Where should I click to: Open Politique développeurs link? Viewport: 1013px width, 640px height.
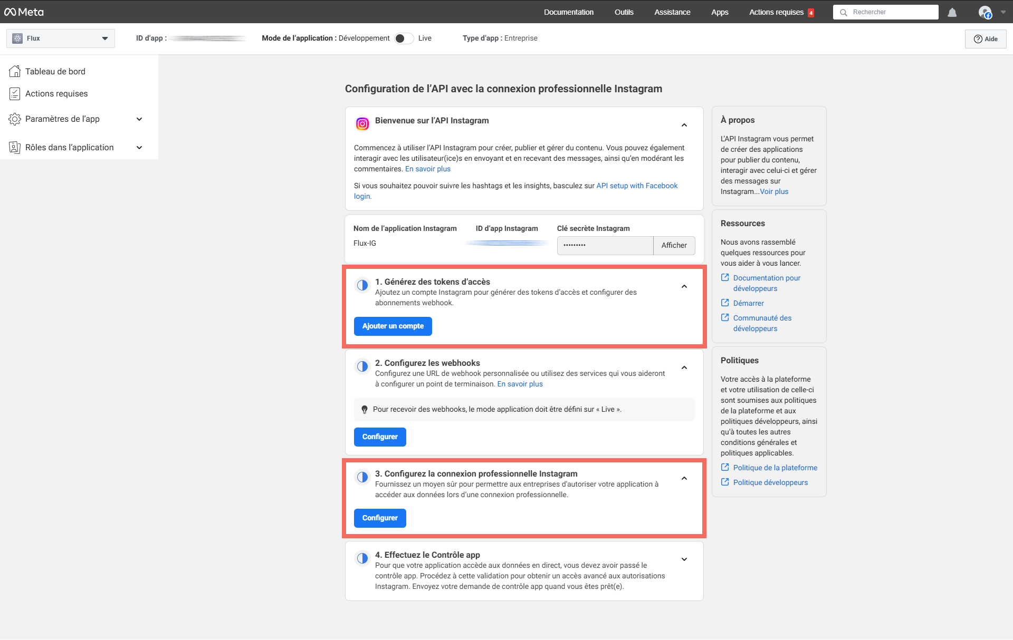(x=770, y=482)
